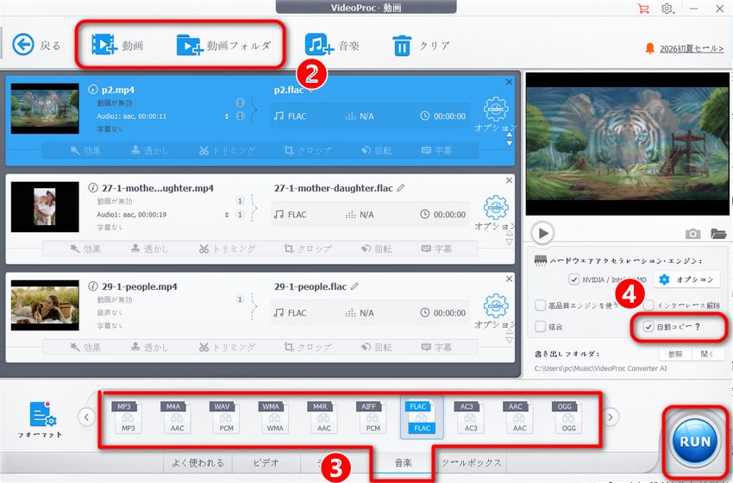733x483 pixels.
Task: Choose the M4A AAC output format
Action: 177,417
